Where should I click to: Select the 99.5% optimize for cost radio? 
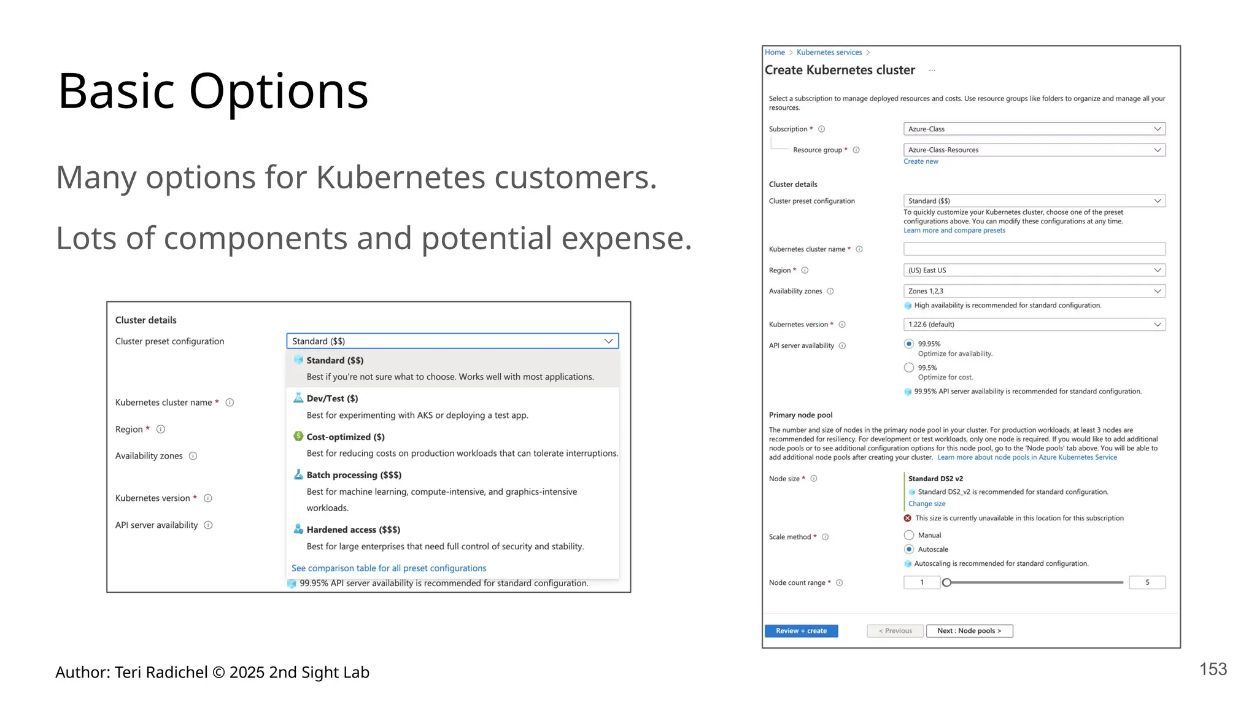[x=909, y=368]
